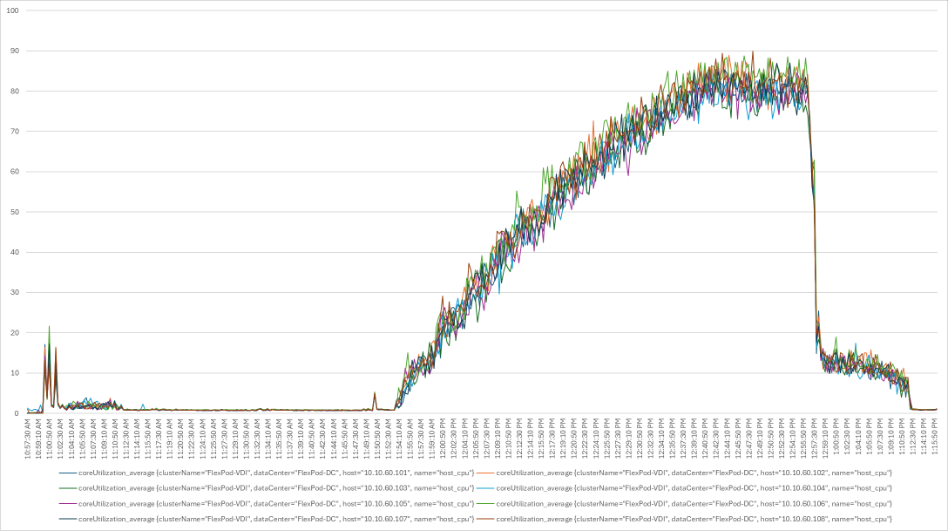Click the y-axis label 70
Screen dimensions: 948x531
coord(15,132)
